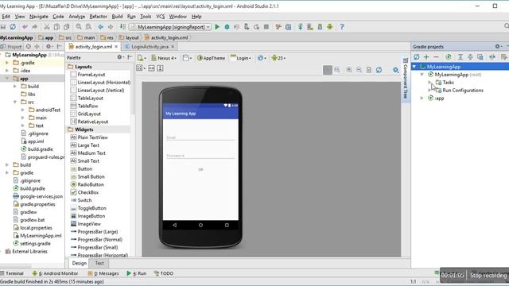Open Nexus 4 device dropdown
The height and width of the screenshot is (286, 509).
click(164, 58)
